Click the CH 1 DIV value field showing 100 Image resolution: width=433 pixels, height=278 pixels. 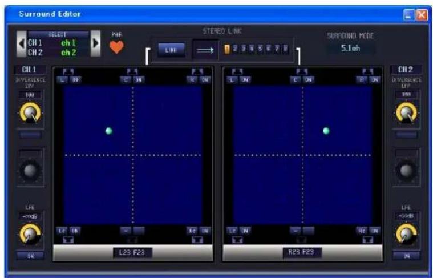[30, 95]
